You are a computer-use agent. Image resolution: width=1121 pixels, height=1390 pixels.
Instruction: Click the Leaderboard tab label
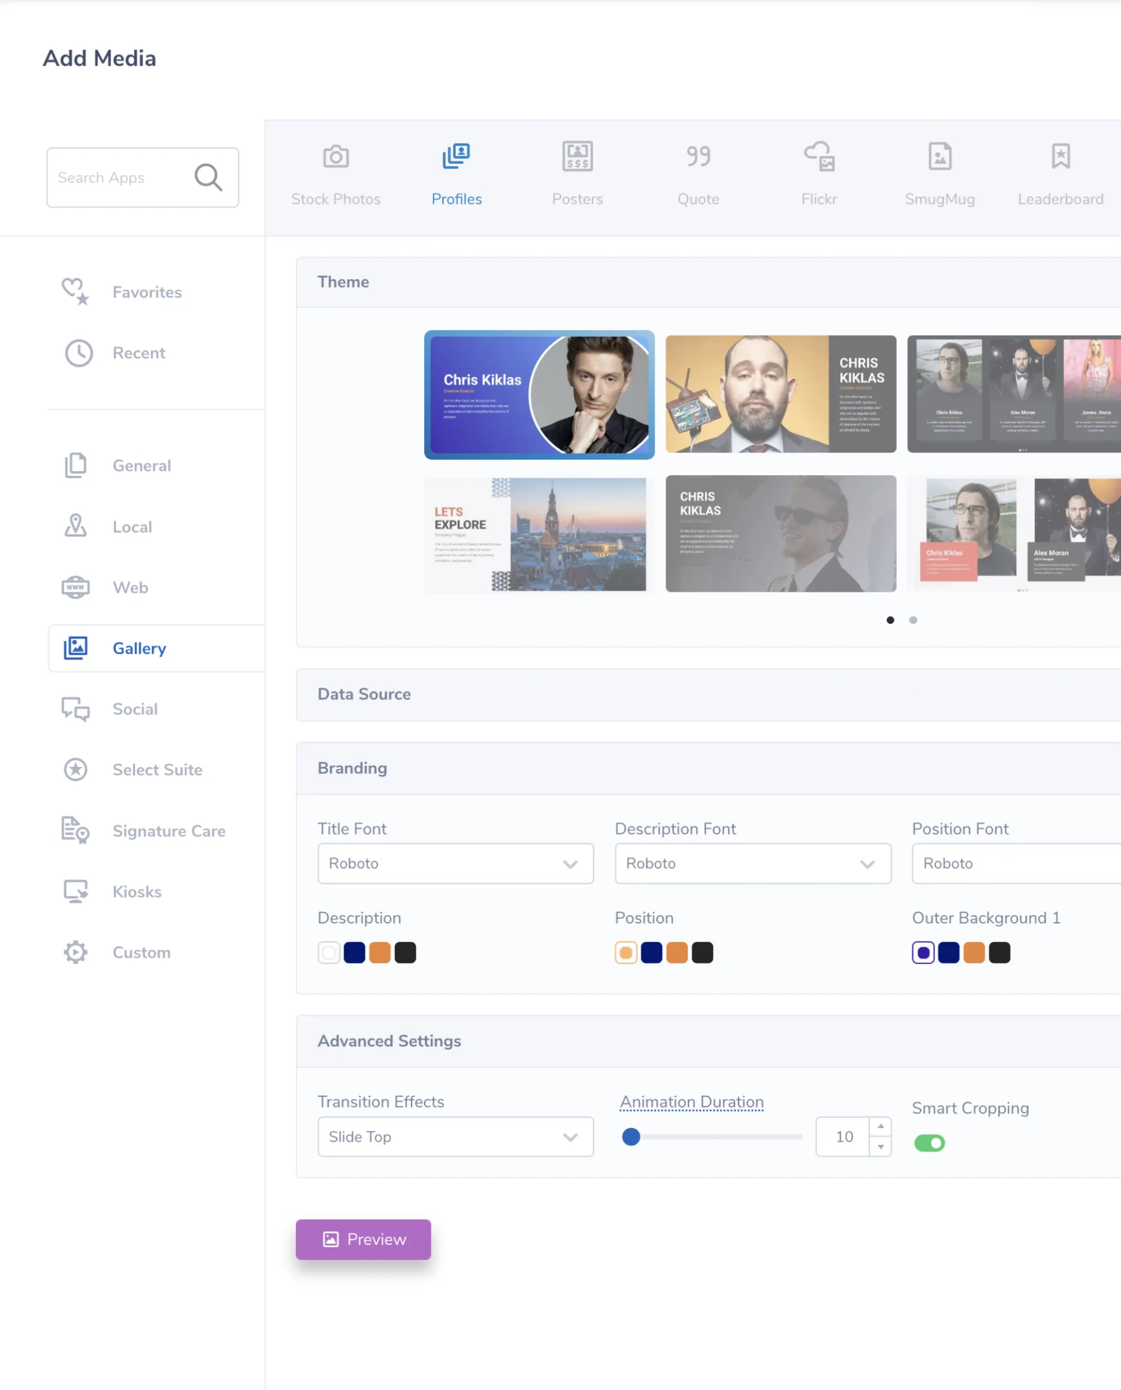click(1060, 199)
